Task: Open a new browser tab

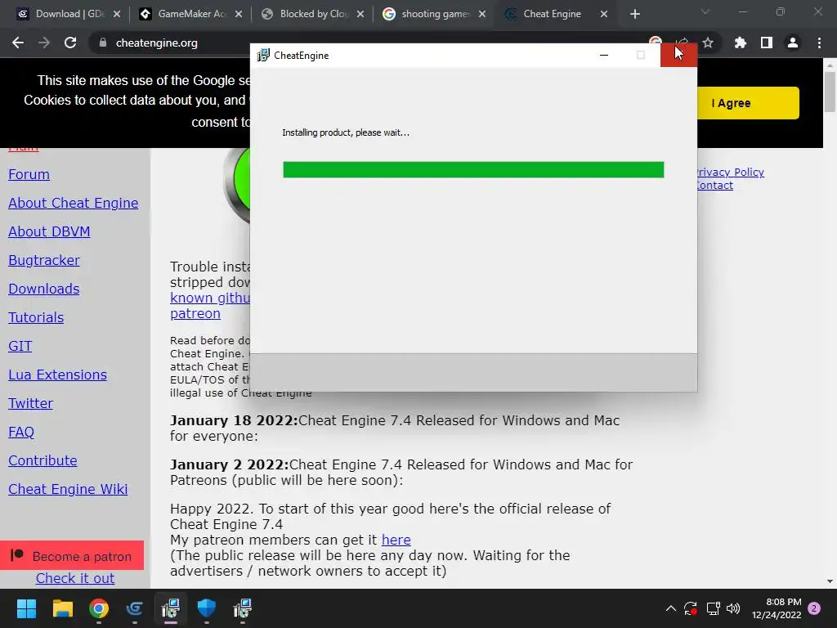Action: pos(634,14)
